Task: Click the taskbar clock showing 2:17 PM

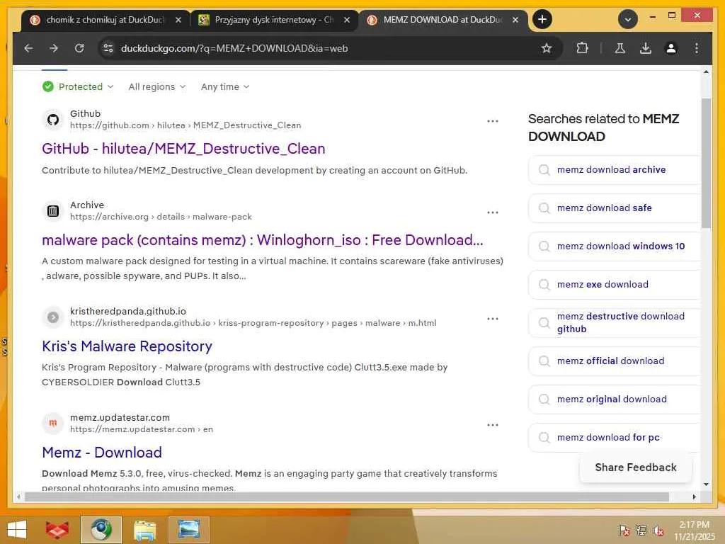Action: (695, 531)
